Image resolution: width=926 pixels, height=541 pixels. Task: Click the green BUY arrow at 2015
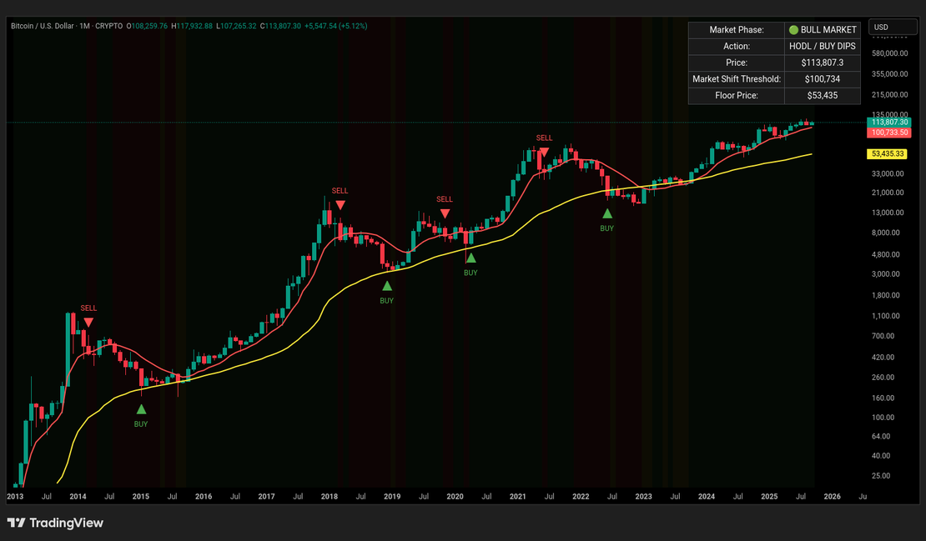[x=141, y=409]
